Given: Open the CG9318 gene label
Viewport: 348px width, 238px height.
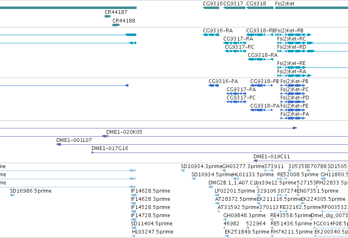Looking at the screenshot, I should (256, 4).
